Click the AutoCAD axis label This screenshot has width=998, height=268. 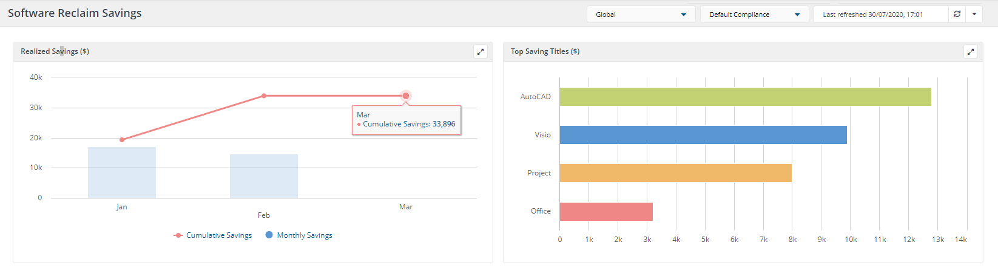535,97
